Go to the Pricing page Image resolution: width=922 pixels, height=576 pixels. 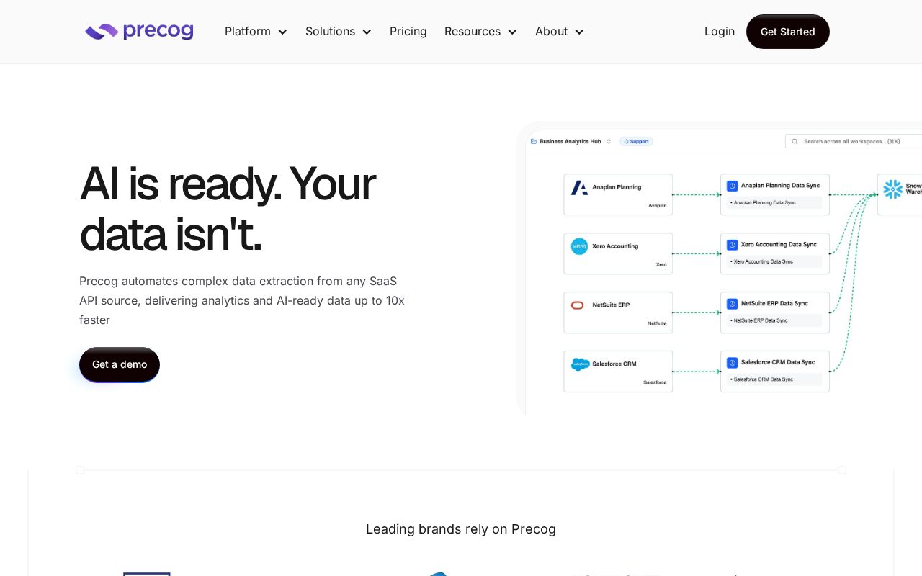coord(408,32)
